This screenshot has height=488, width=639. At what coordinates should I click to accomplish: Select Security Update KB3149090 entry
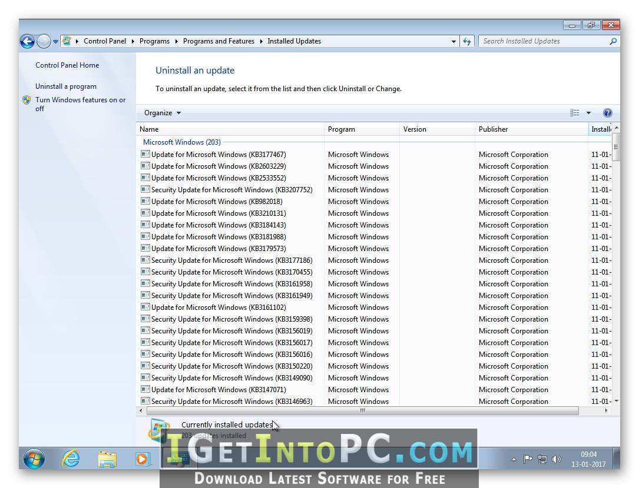232,377
